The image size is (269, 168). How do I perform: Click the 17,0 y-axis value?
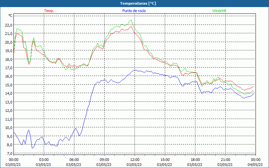click(9, 68)
